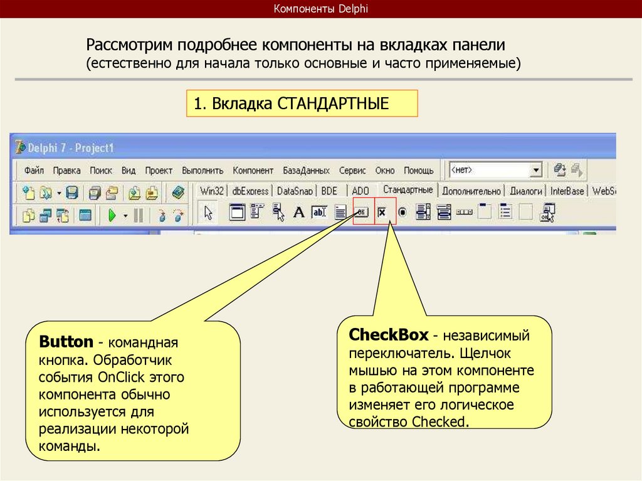Expand the Open file dropdown arrow
This screenshot has width=642, height=481.
[x=59, y=193]
